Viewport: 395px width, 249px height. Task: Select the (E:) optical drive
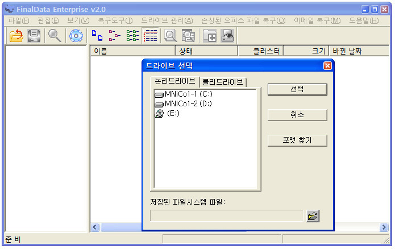click(x=167, y=113)
